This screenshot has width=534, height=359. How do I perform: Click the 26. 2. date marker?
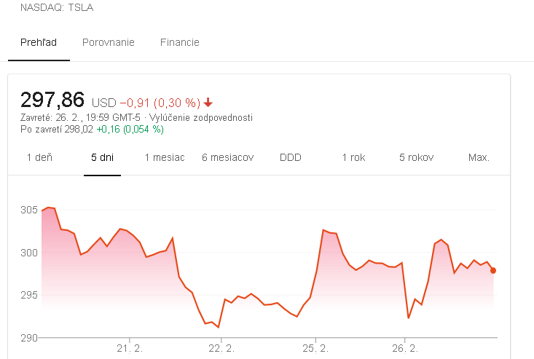tap(405, 348)
